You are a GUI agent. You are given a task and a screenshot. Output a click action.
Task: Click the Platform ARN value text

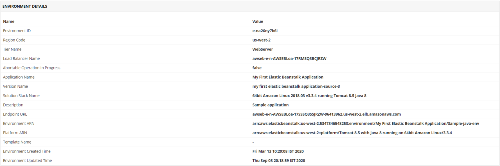point(352,133)
